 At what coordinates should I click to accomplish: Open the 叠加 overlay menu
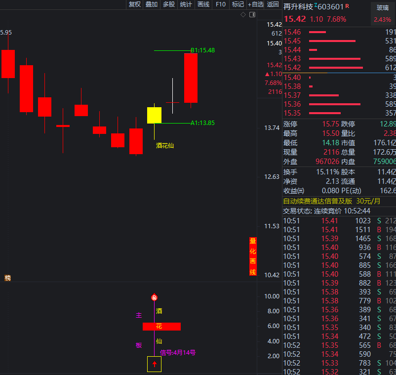[152, 4]
